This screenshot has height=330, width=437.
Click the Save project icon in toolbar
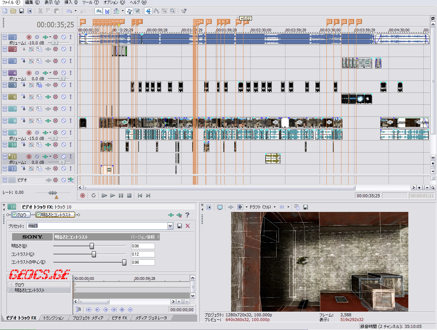[21, 11]
